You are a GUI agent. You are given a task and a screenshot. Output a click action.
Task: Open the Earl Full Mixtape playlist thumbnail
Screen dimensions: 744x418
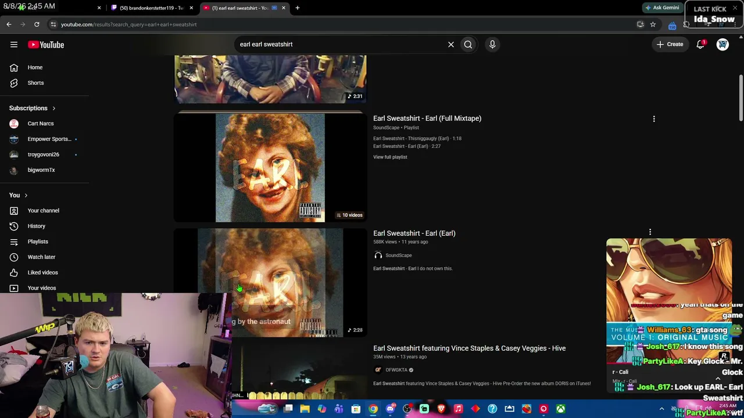coord(270,167)
